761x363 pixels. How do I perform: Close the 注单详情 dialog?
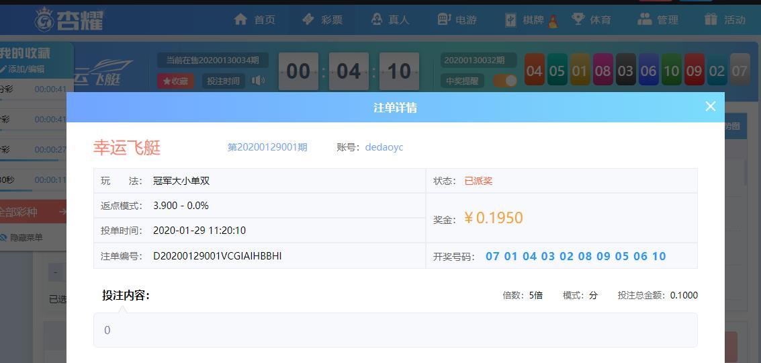(x=711, y=106)
